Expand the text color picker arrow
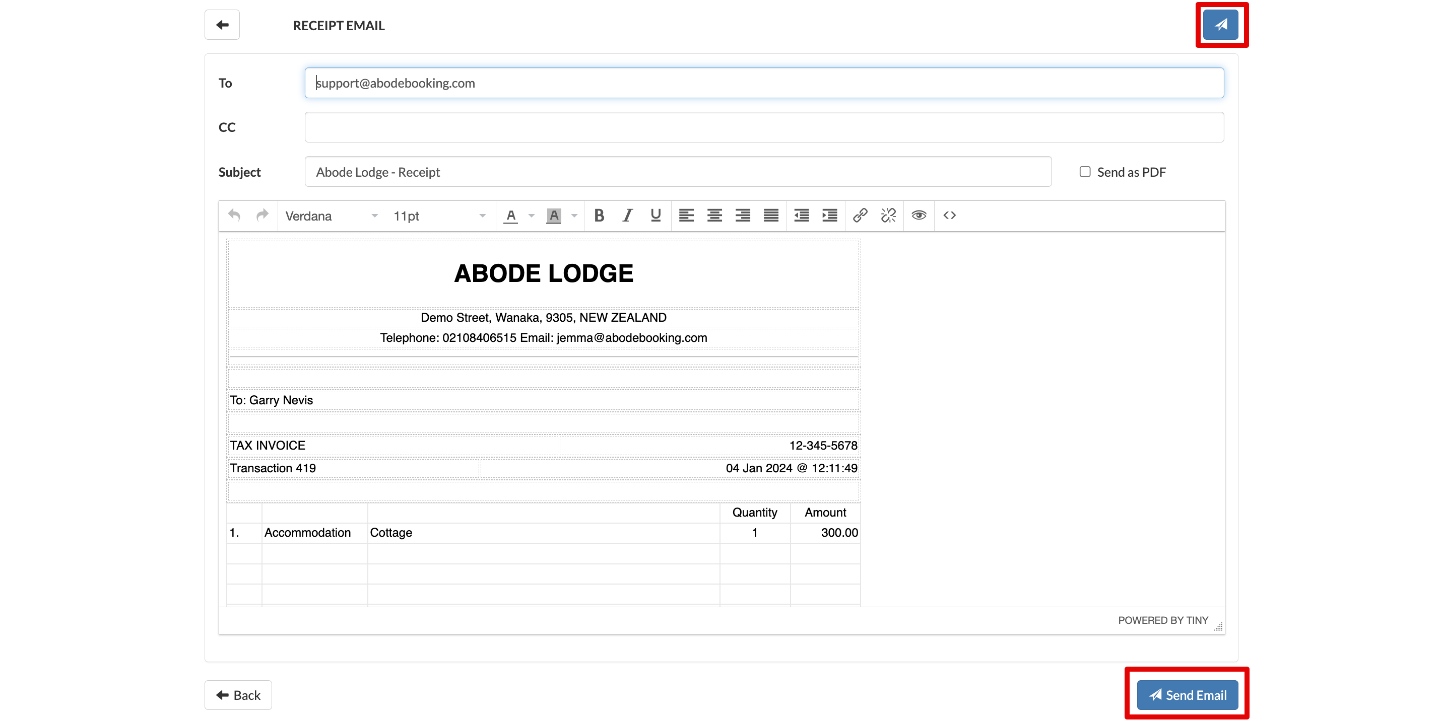 tap(532, 217)
